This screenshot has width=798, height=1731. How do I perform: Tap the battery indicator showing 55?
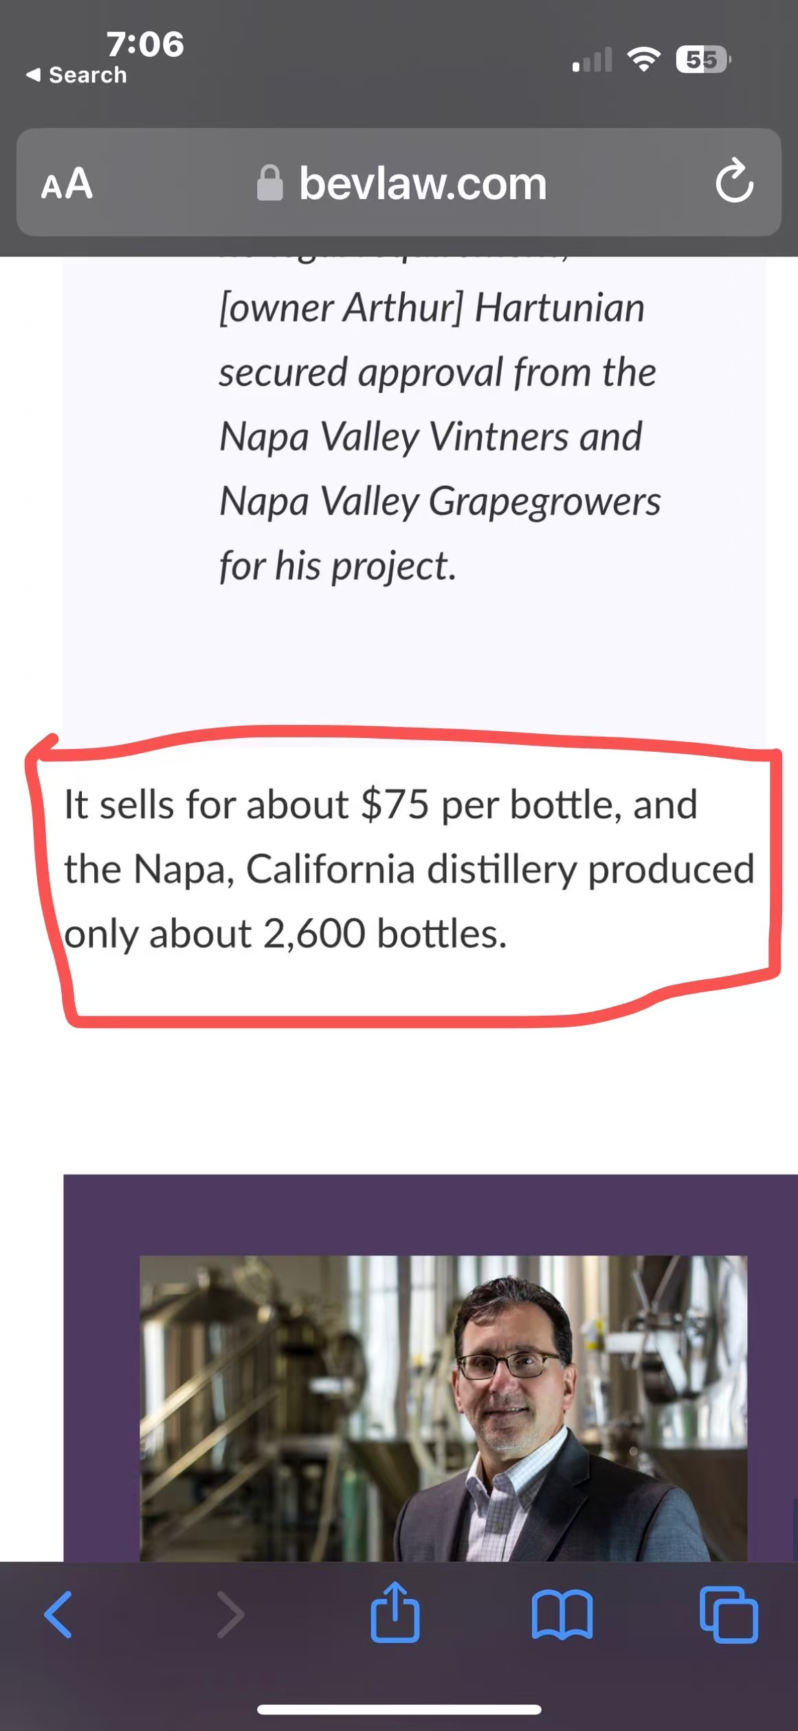(x=702, y=60)
